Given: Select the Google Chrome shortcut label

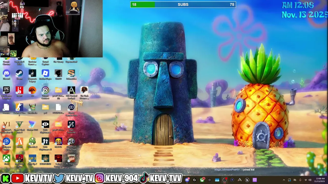Looking at the screenshot, I should coord(6,63).
